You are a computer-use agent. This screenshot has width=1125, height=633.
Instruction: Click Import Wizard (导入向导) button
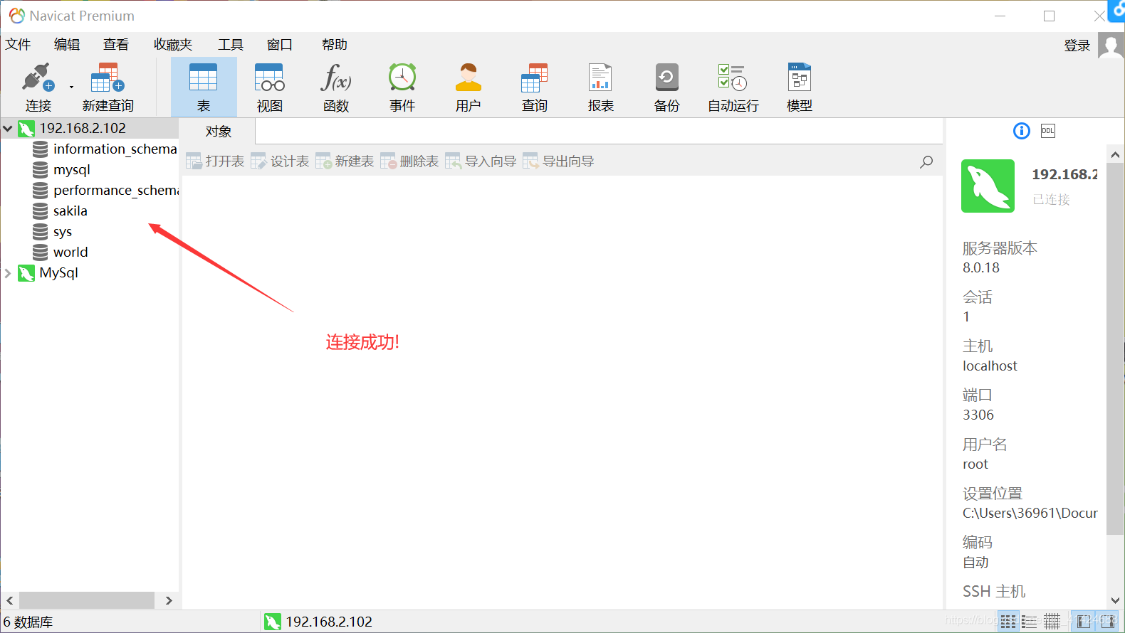pos(481,161)
